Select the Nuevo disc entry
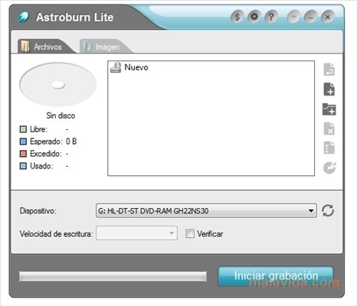 129,67
